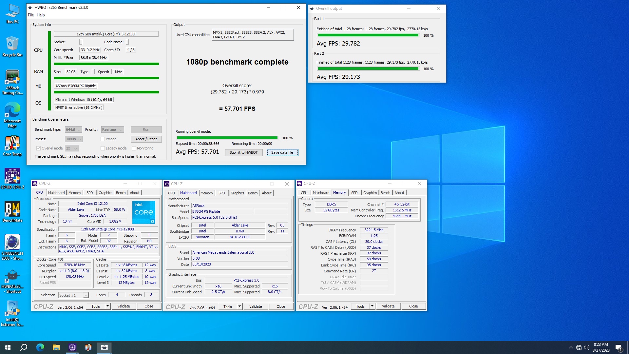Click Submit to HWBOT button
The width and height of the screenshot is (629, 354).
tap(243, 152)
